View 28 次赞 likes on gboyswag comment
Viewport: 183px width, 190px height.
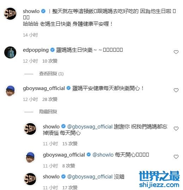tap(50, 99)
